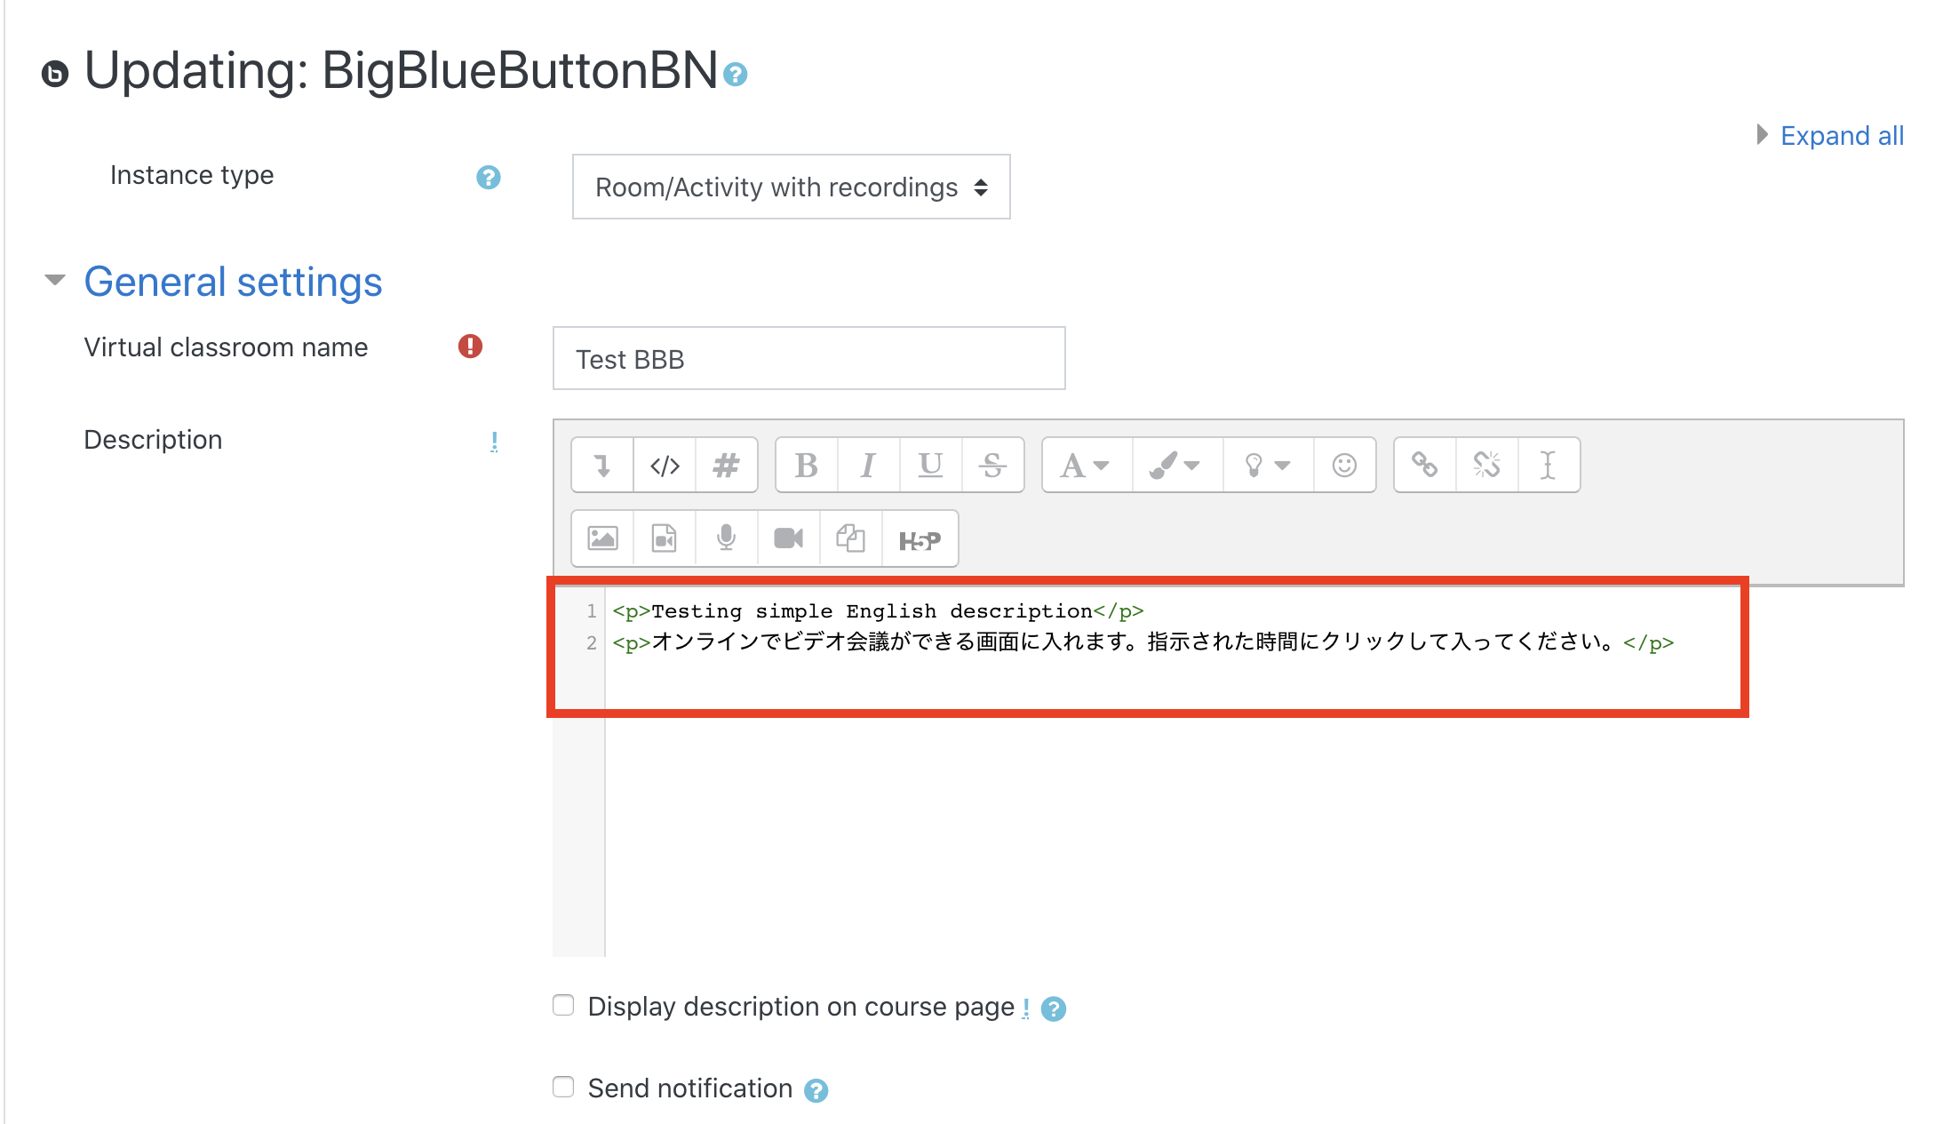The width and height of the screenshot is (1935, 1124).
Task: Click the Description field label
Action: click(x=153, y=440)
